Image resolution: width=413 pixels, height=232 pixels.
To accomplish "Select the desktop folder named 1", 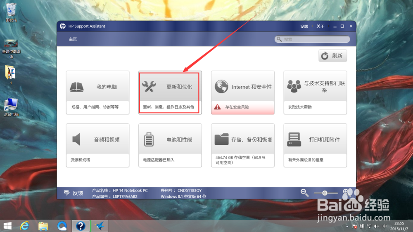I will pyautogui.click(x=11, y=75).
